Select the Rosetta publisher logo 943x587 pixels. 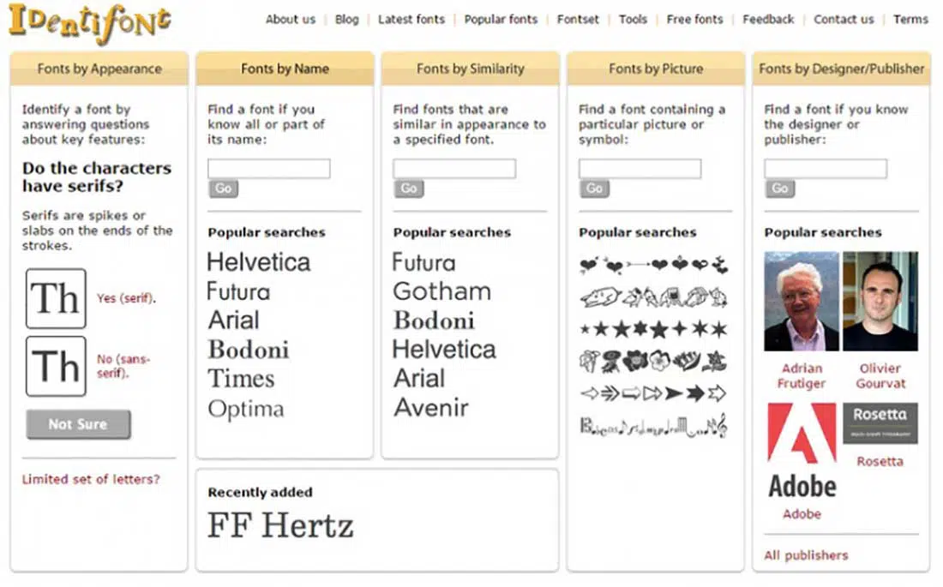coord(880,423)
